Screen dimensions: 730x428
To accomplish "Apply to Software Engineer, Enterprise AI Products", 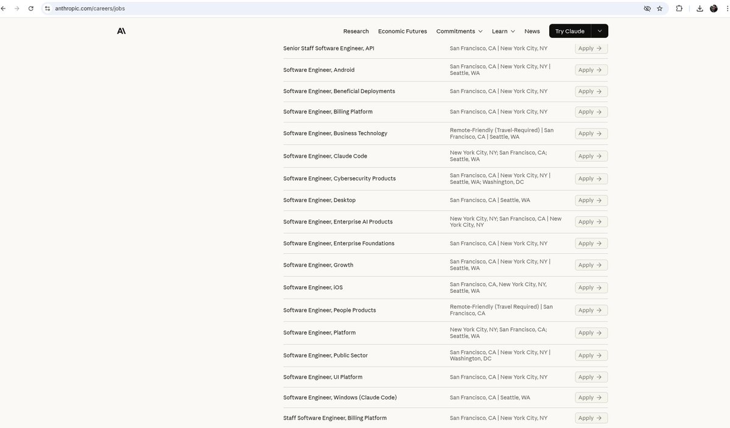I will coord(591,222).
